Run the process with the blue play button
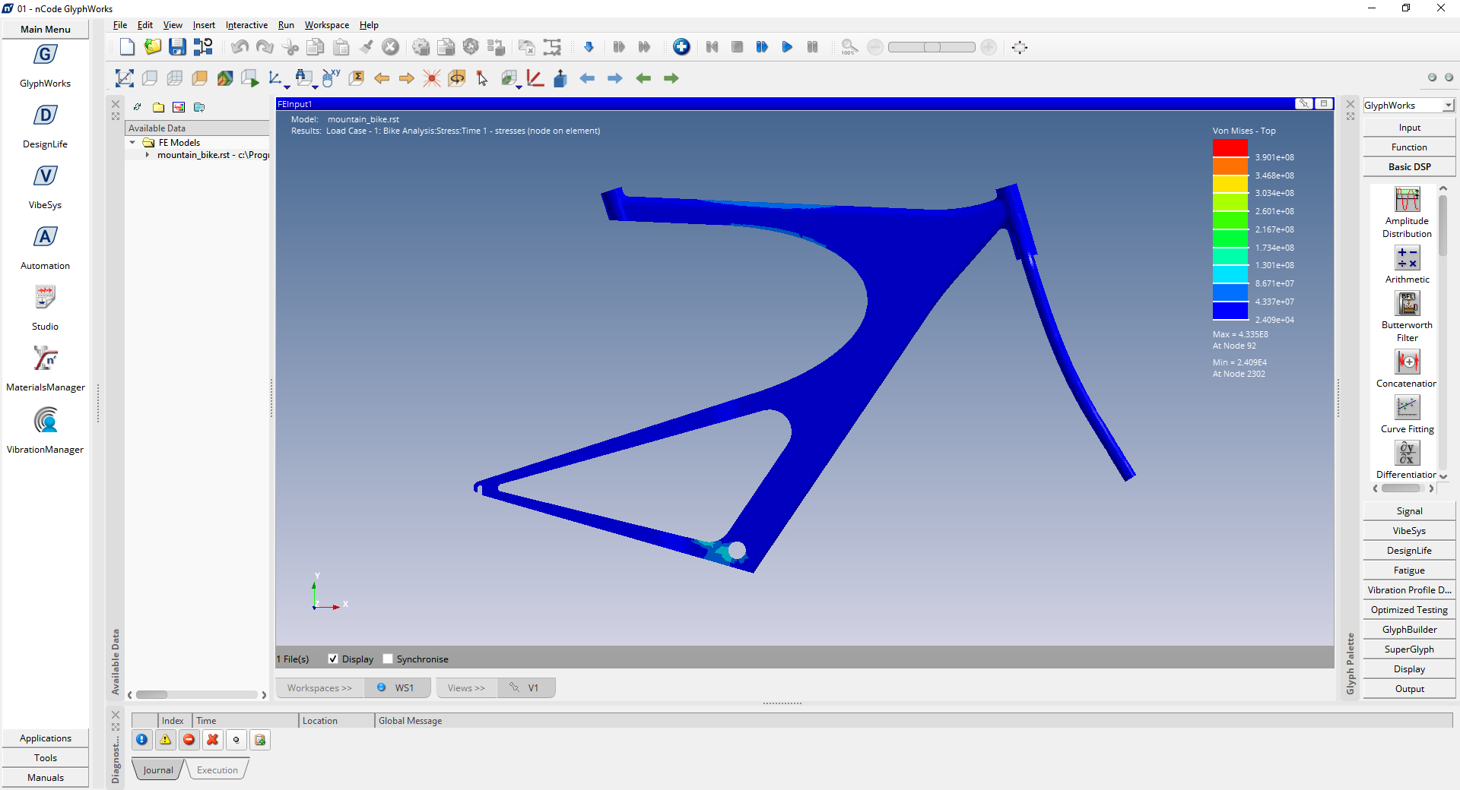Viewport: 1460px width, 790px height. pos(787,47)
